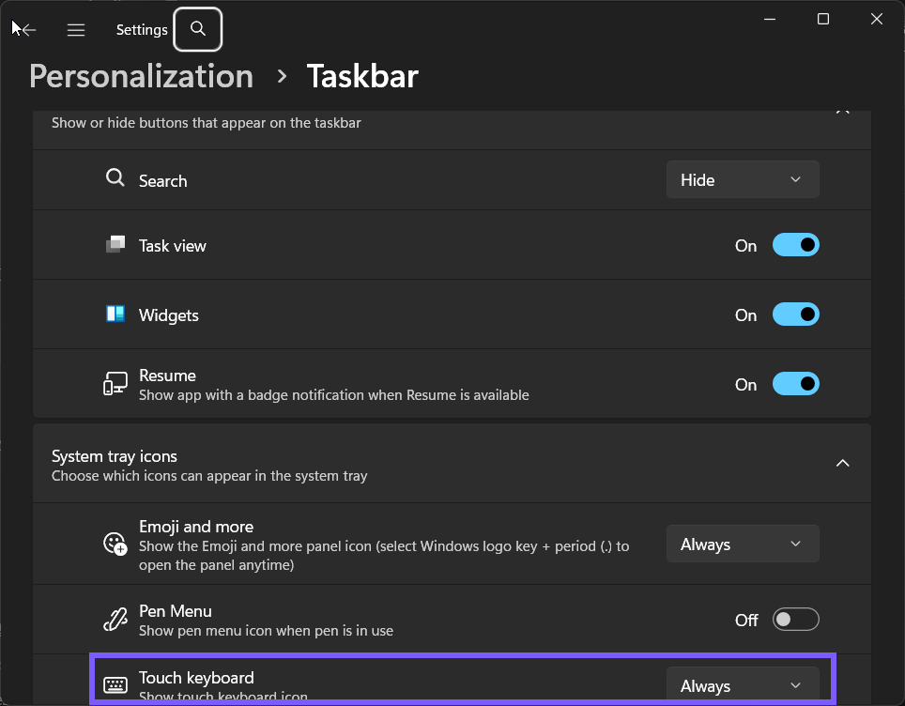Click the Settings window title text
This screenshot has height=706, width=905.
coord(142,29)
